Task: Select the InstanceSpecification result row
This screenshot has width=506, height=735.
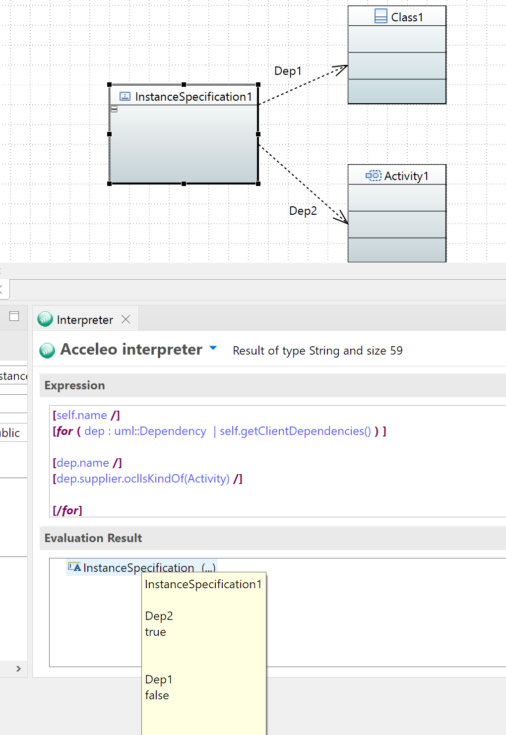Action: 142,567
